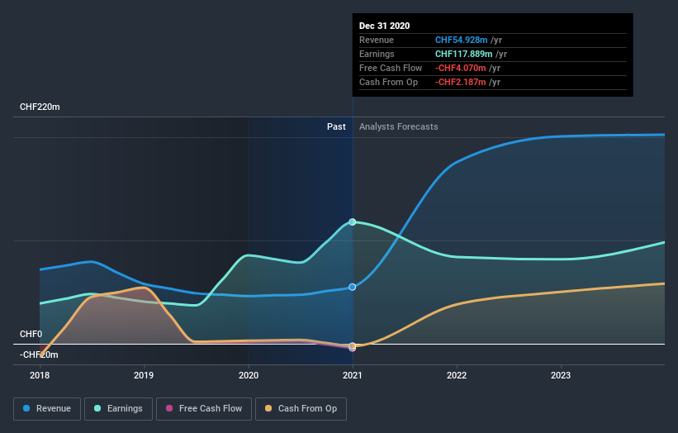Click the -CHF20m y-axis label
Image resolution: width=678 pixels, height=433 pixels.
click(39, 354)
